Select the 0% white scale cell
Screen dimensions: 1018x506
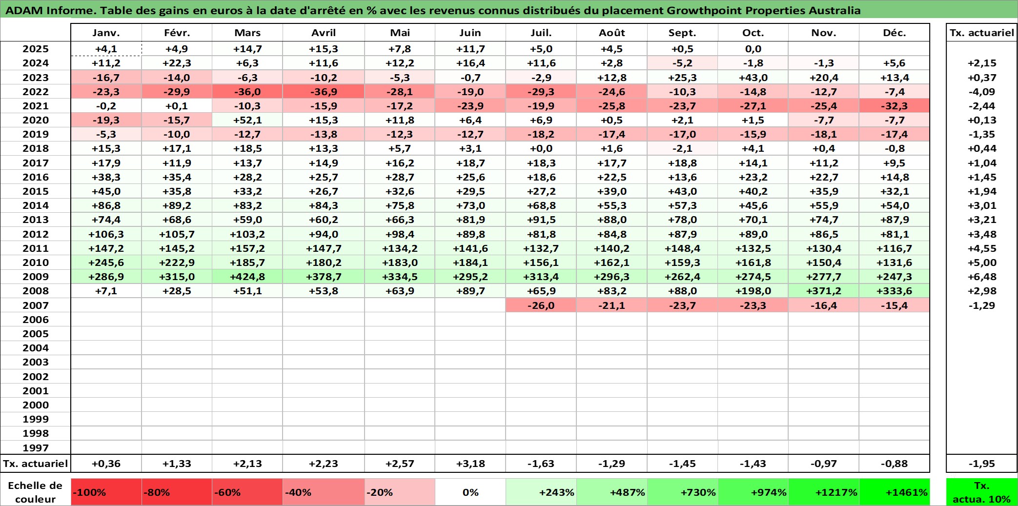point(470,492)
